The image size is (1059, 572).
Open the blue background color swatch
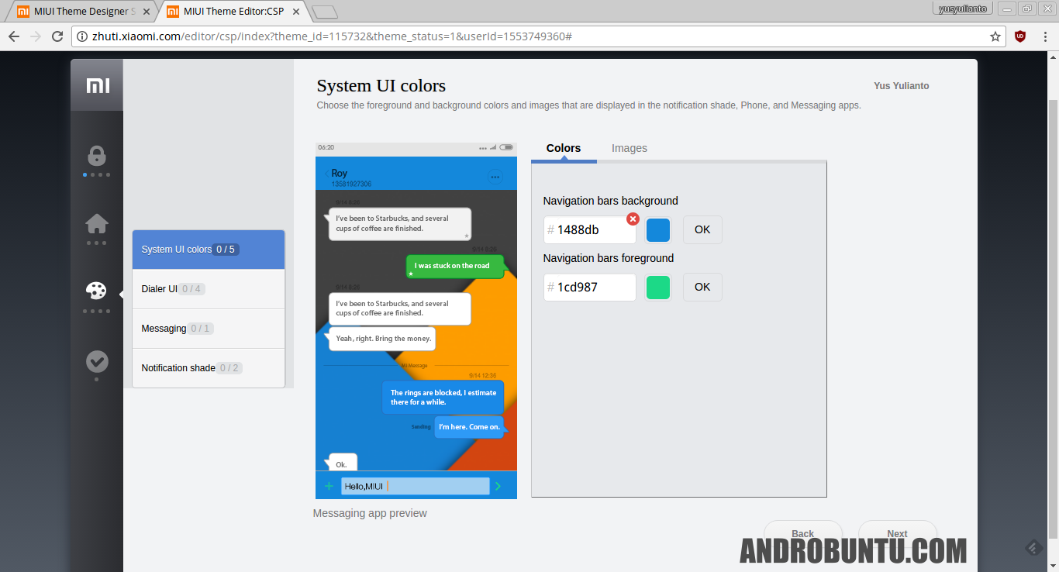coord(658,230)
